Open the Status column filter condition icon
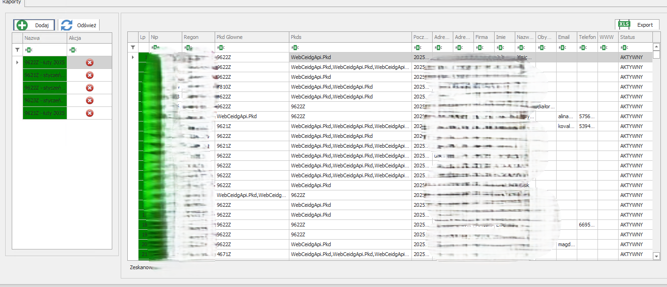This screenshot has height=287, width=667. (624, 47)
